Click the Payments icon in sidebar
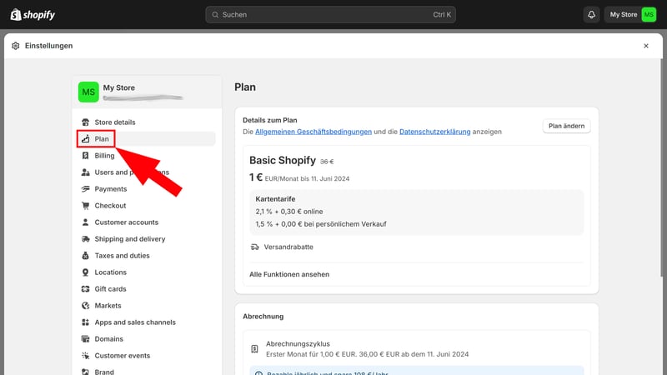 tap(86, 189)
